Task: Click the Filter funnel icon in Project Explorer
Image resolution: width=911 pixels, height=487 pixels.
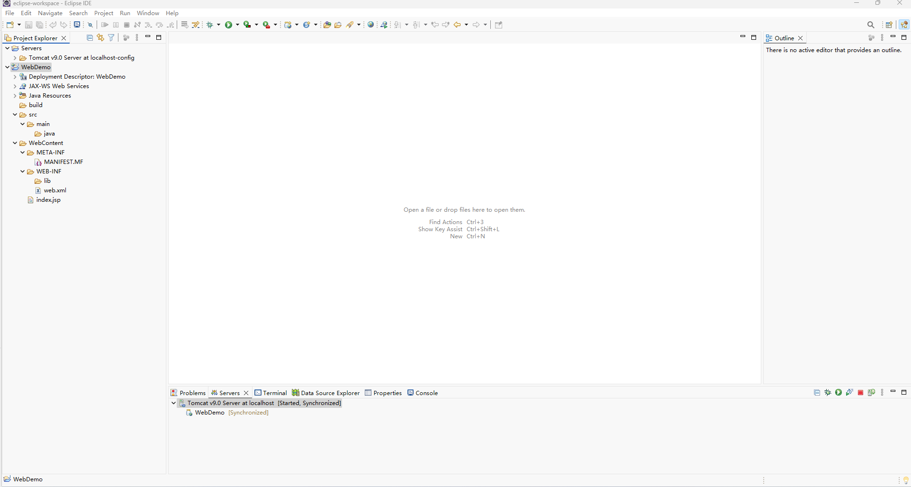Action: (x=111, y=37)
